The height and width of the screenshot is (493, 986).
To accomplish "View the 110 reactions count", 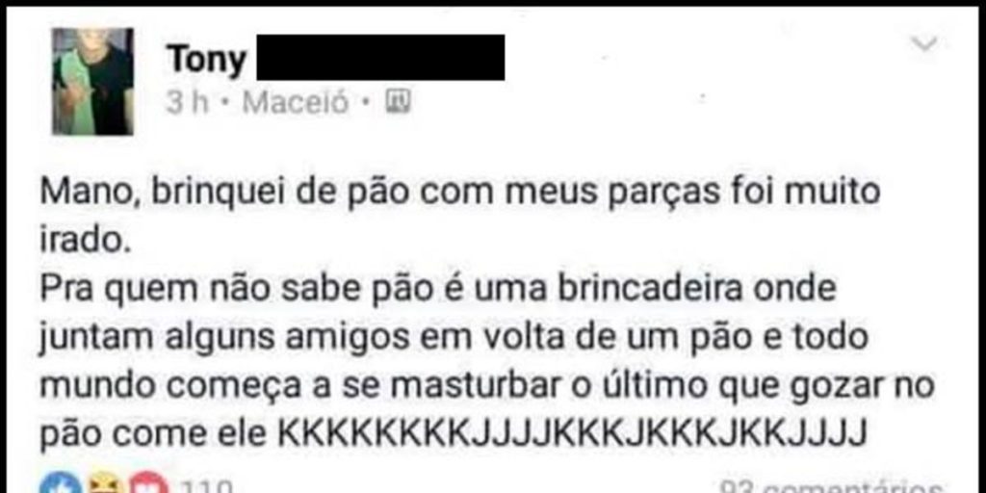I will (206, 486).
